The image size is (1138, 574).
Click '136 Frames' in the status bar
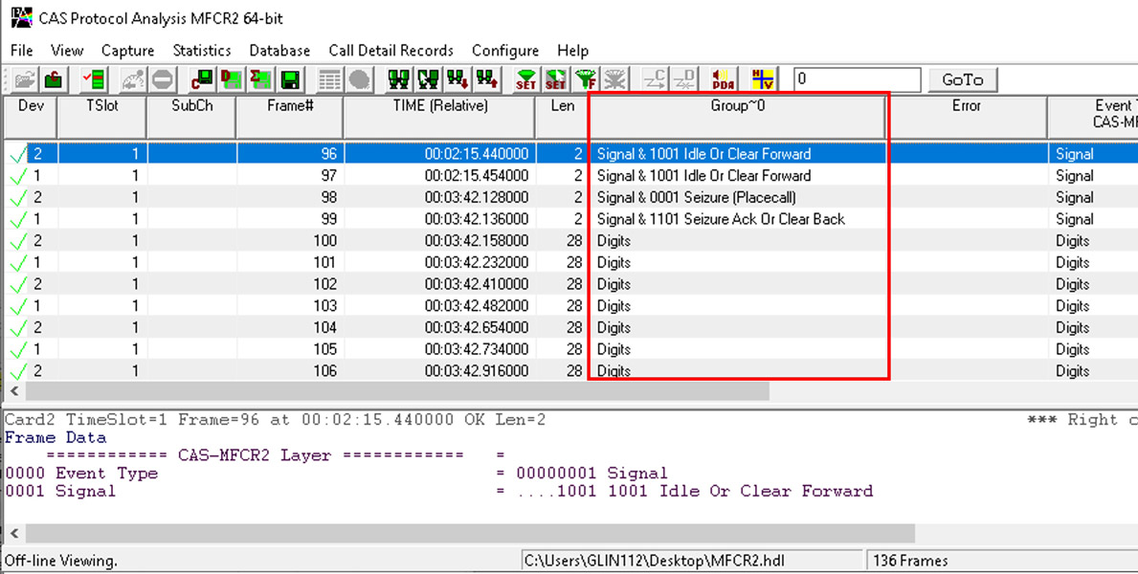[910, 561]
